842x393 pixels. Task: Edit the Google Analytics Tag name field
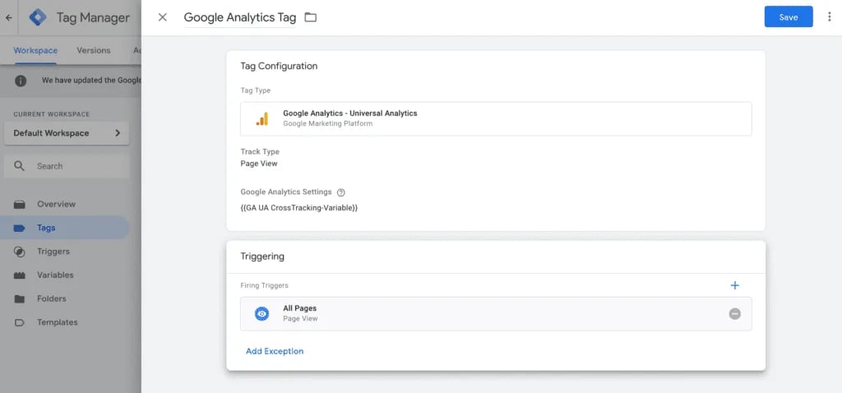(239, 17)
